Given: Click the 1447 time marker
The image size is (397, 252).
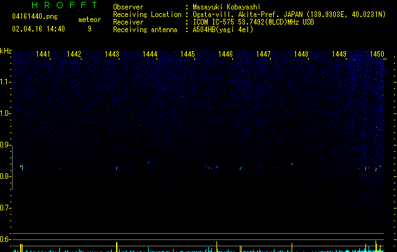Looking at the screenshot, I should click(263, 54).
